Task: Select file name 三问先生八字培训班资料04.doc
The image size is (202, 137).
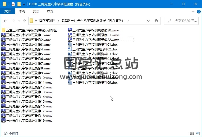Action: click(95, 59)
